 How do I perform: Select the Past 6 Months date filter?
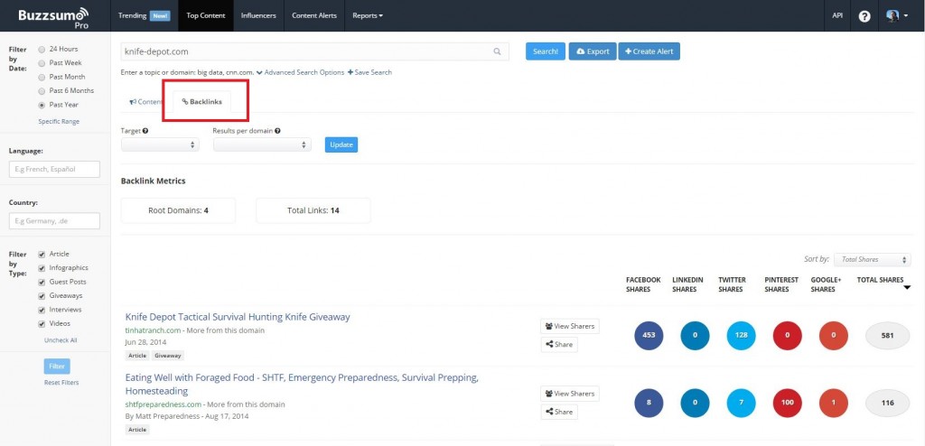tap(42, 91)
